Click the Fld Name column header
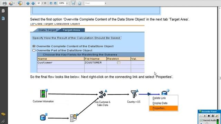This screenshot has height=124, width=221. coord(95,59)
